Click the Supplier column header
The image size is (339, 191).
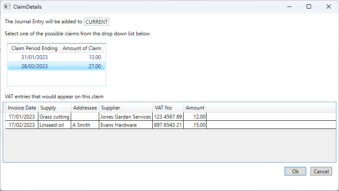coord(126,108)
